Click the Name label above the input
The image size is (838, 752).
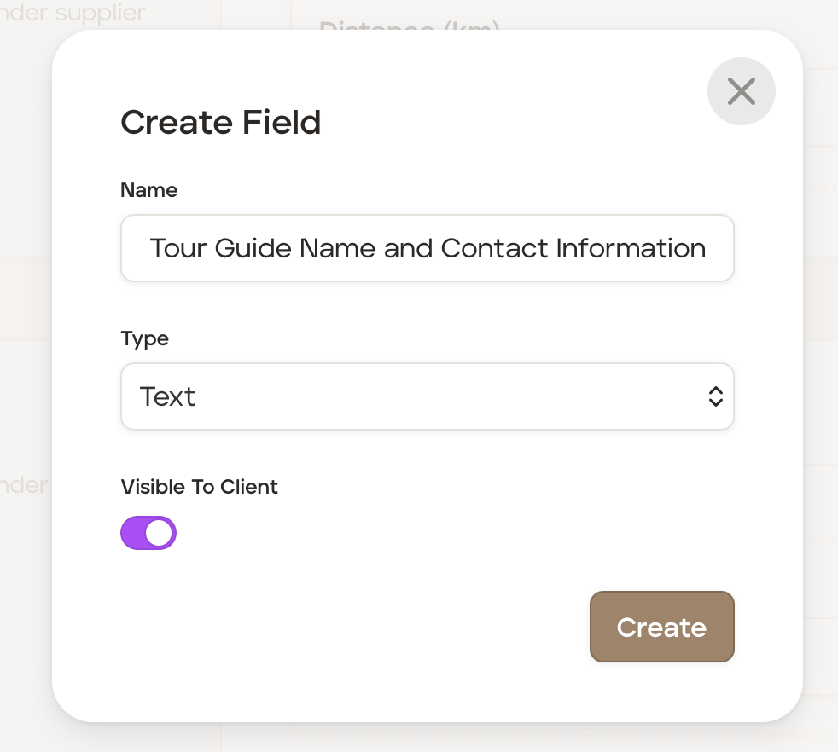149,190
